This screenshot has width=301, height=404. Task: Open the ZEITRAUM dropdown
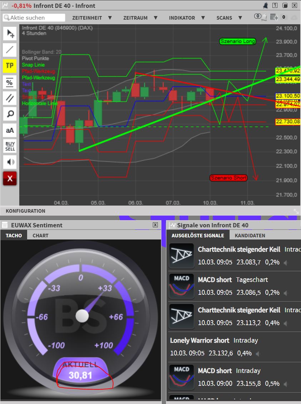(x=140, y=18)
